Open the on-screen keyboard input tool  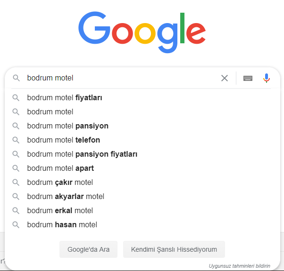248,79
